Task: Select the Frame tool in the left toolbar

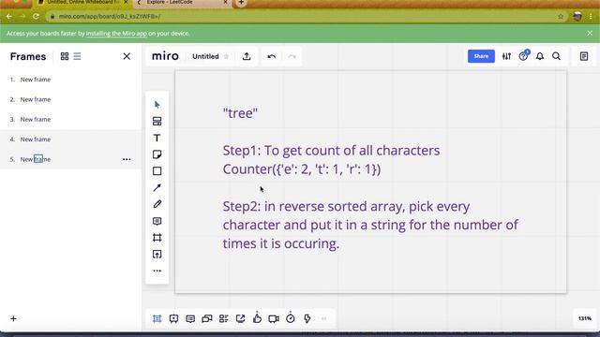Action: pos(157,238)
